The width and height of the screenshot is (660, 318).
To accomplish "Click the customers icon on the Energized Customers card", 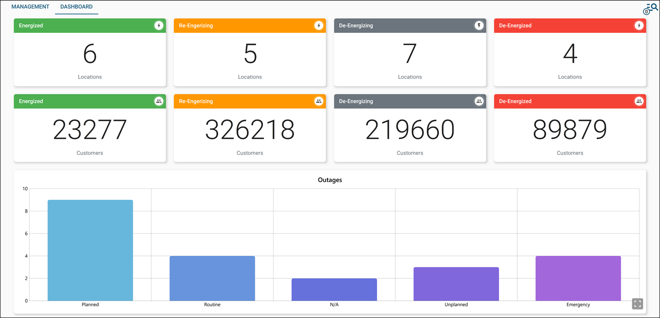I will pos(159,101).
